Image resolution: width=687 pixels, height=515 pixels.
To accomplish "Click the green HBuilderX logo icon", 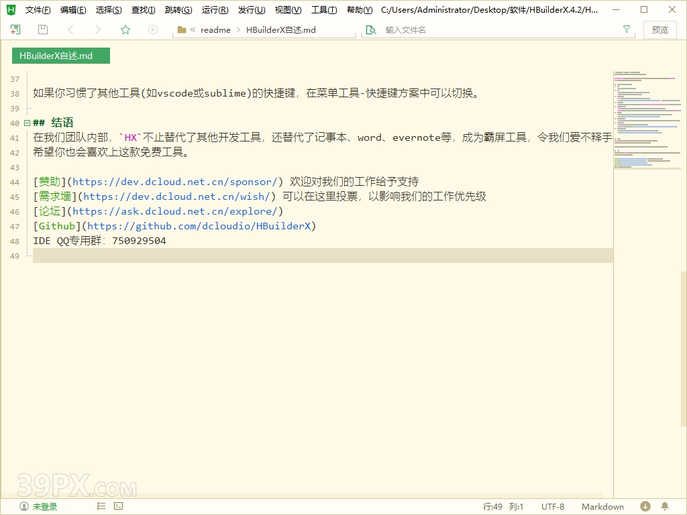I will (x=11, y=9).
